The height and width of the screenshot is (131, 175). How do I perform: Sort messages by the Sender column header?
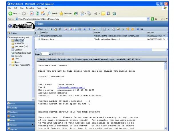(67, 33)
